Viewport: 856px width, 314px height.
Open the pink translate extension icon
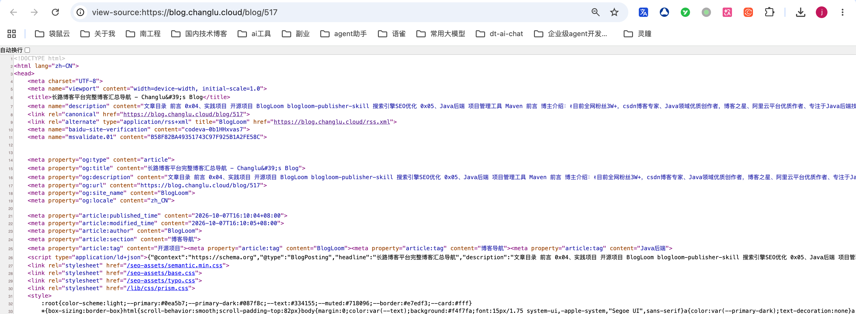(x=727, y=12)
